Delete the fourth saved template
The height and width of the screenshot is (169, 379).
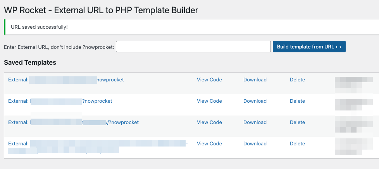[297, 144]
